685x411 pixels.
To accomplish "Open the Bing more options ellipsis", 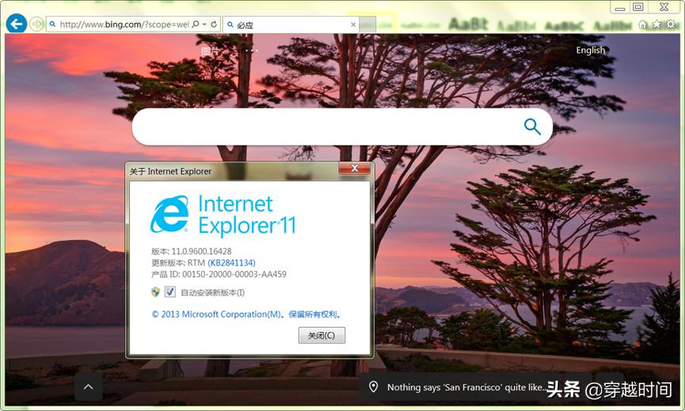I will 251,51.
